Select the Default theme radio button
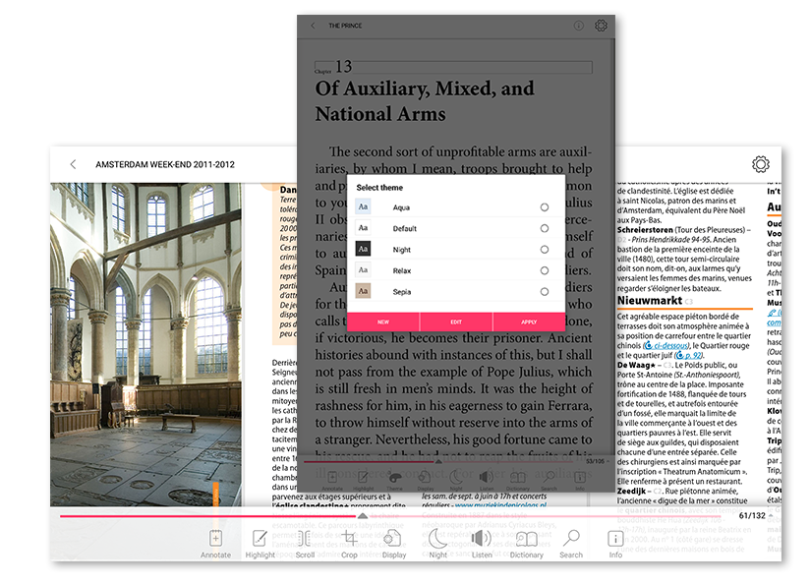This screenshot has width=810, height=585. tap(545, 228)
